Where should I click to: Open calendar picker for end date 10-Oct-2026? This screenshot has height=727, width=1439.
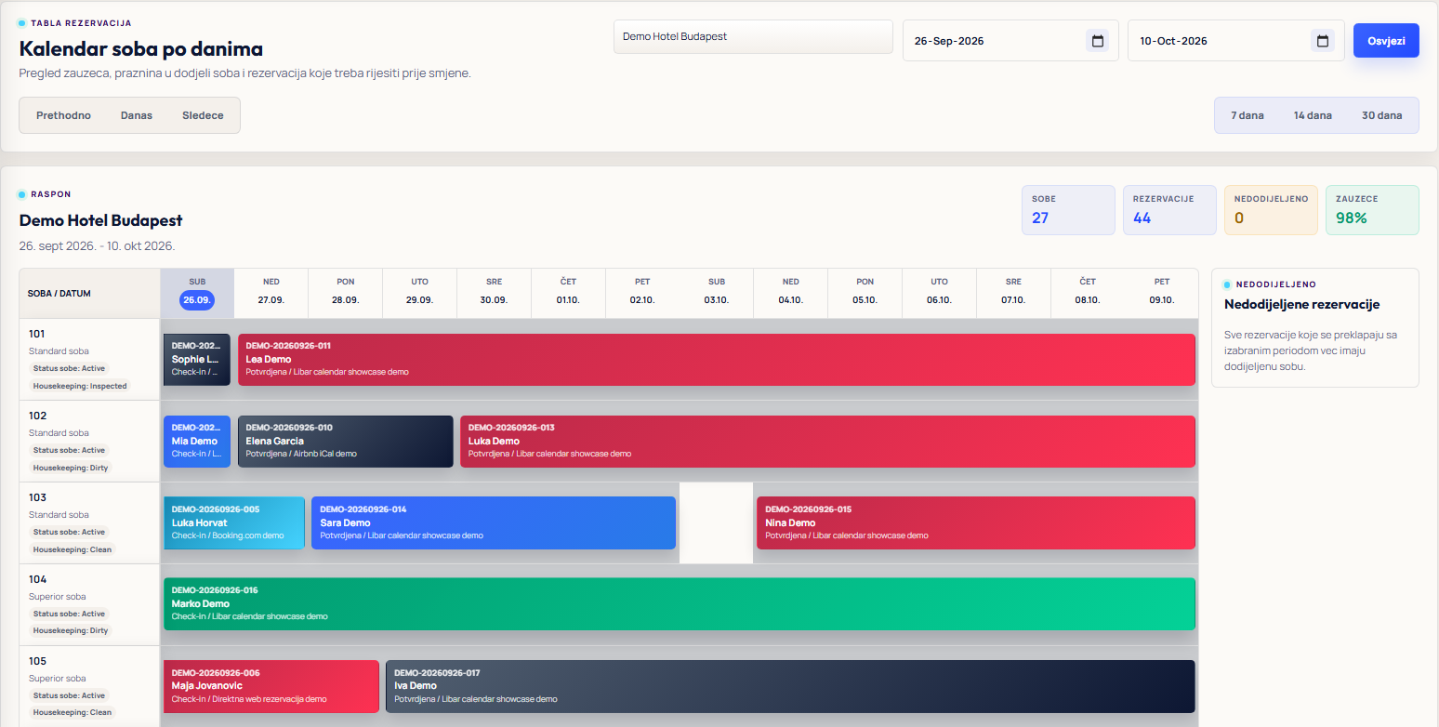(1322, 41)
